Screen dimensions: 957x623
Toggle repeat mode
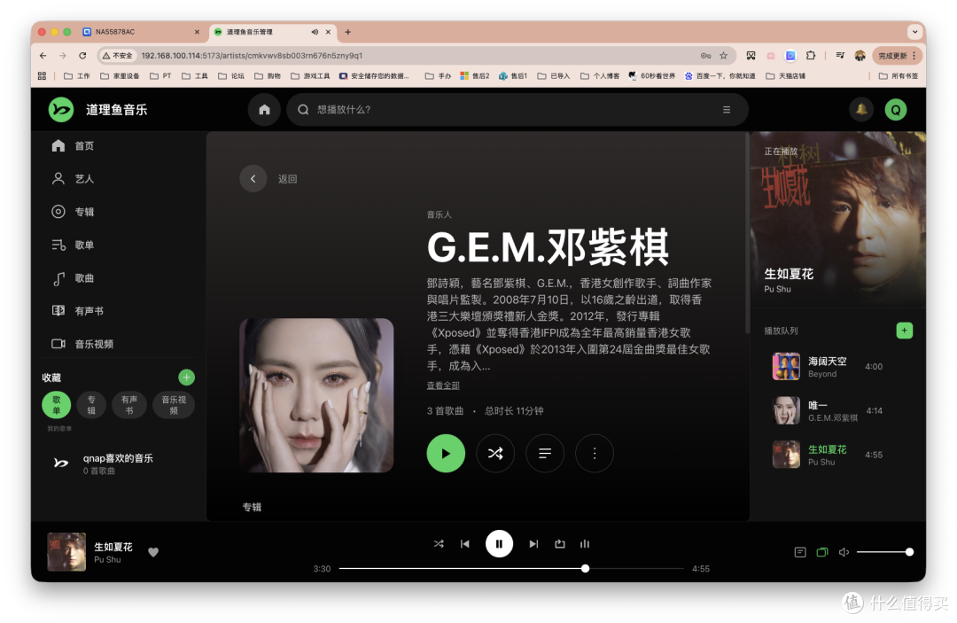click(560, 543)
